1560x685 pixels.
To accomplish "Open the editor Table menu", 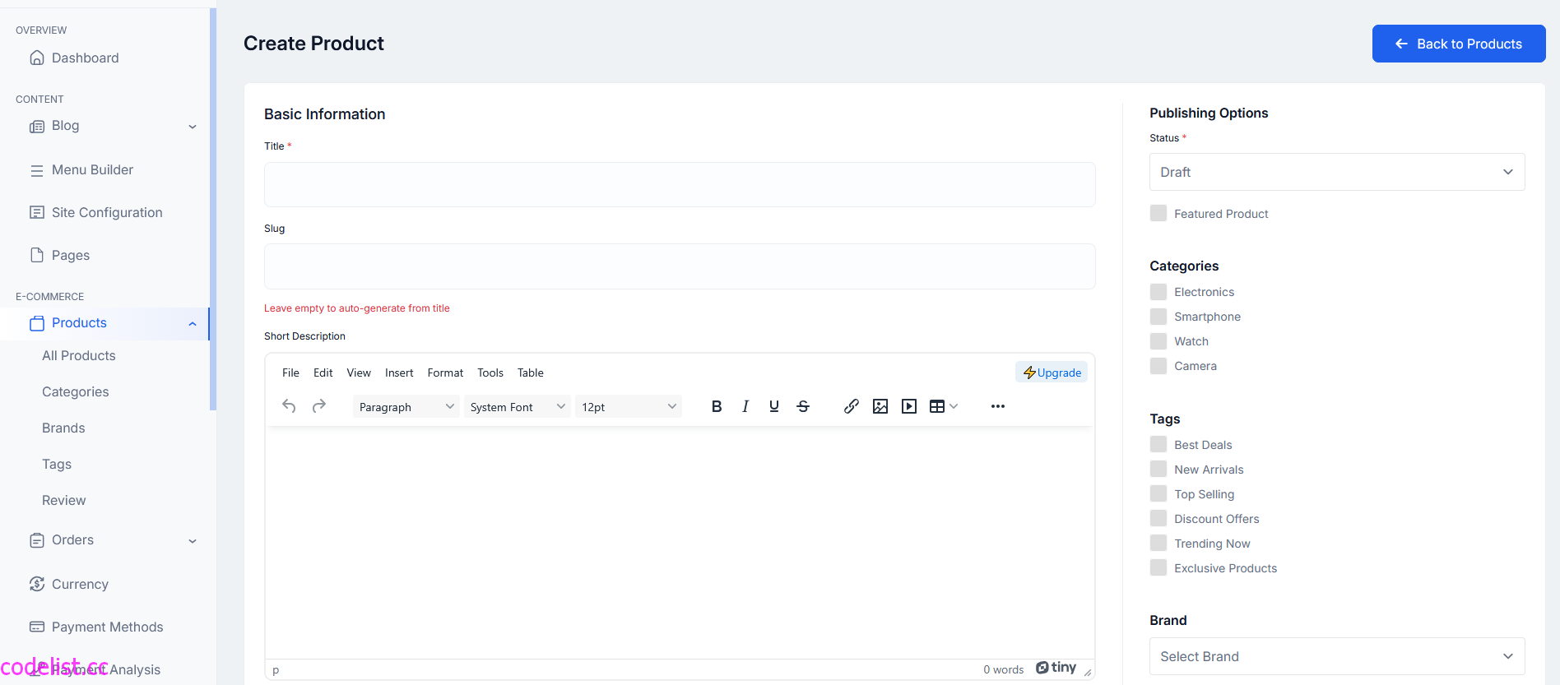I will (x=531, y=373).
